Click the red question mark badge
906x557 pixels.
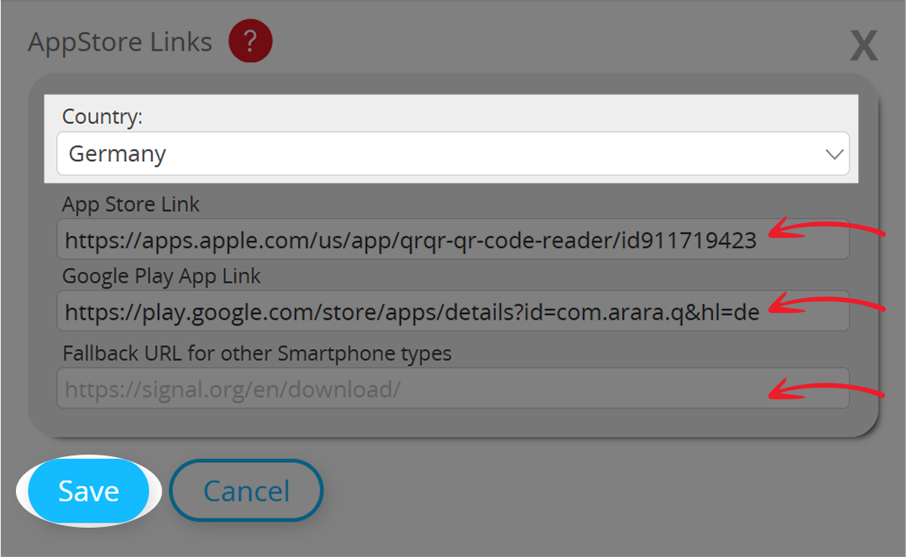pos(249,41)
